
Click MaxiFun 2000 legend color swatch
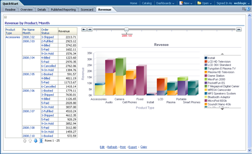pyautogui.click(x=206, y=79)
